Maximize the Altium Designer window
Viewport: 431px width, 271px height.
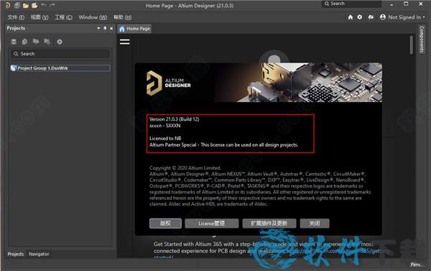(x=406, y=4)
